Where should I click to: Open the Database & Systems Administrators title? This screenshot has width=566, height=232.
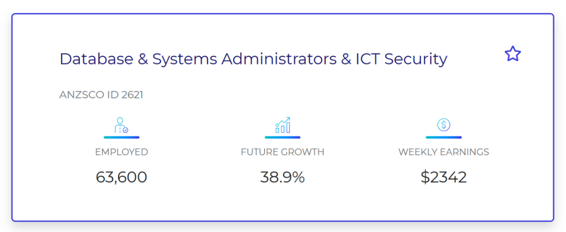coord(253,59)
